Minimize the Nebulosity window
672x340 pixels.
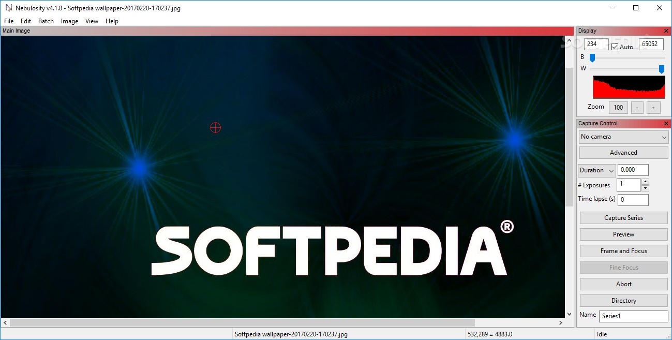pyautogui.click(x=613, y=8)
